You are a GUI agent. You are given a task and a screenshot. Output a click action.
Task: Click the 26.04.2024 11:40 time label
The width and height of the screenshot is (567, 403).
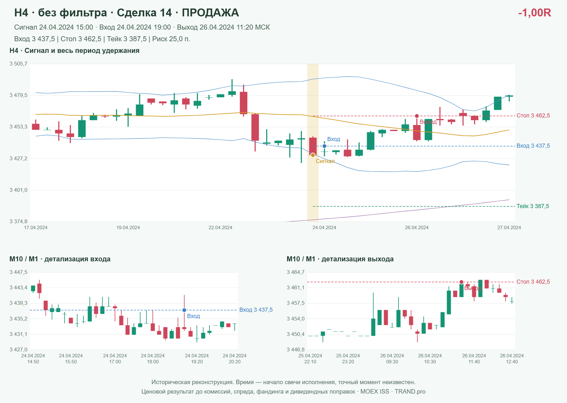pos(474,359)
